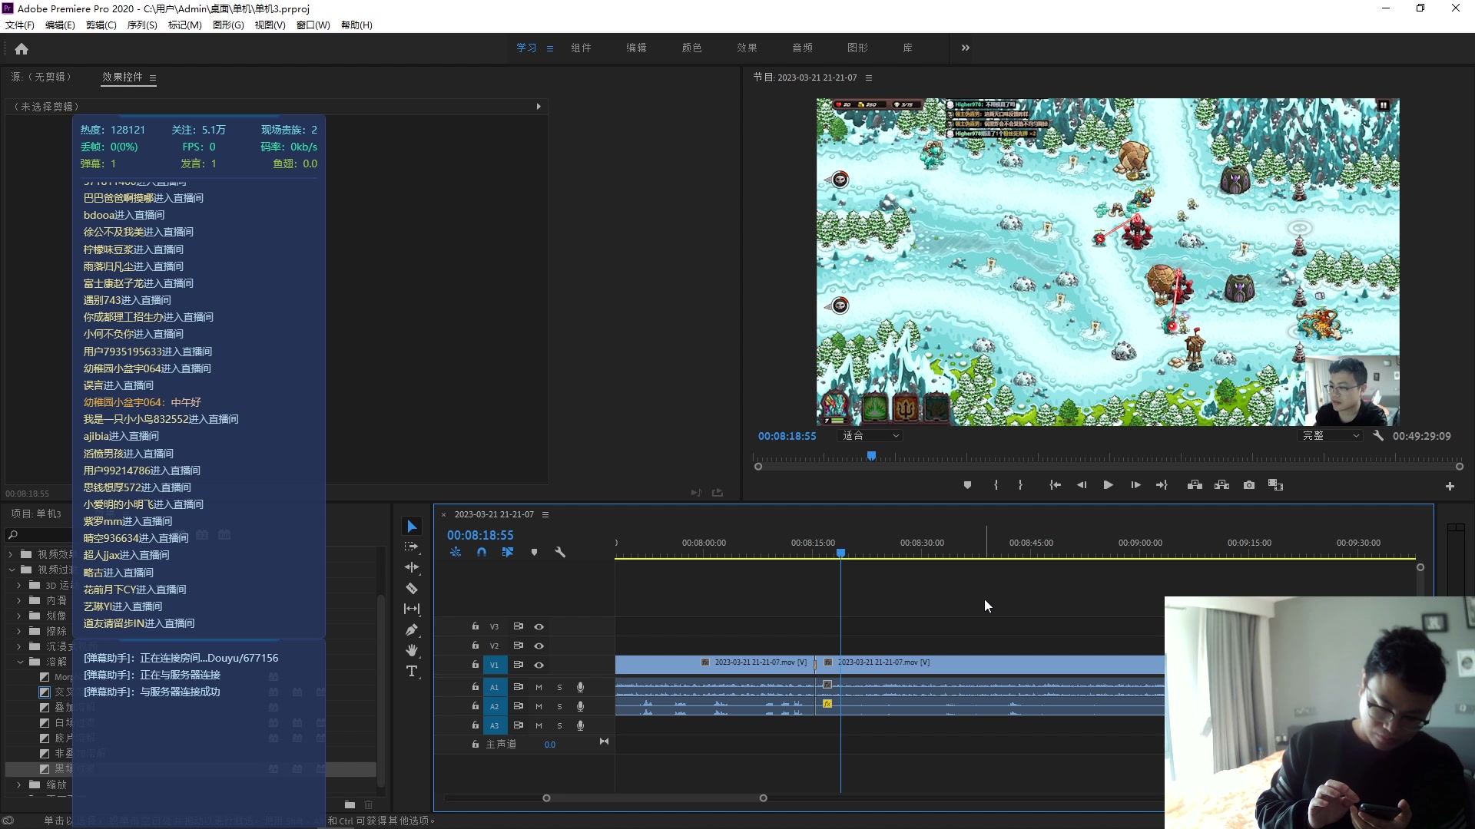Open timeline sequence panel menu
Image resolution: width=1475 pixels, height=829 pixels.
[545, 514]
